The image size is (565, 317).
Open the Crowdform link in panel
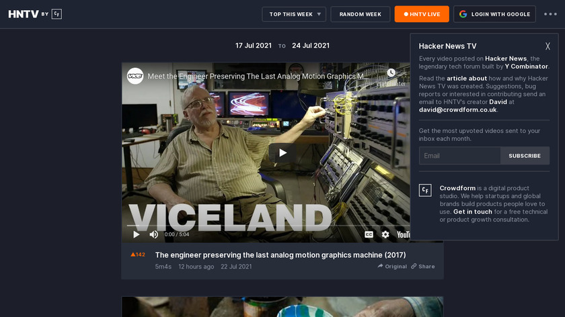(x=457, y=188)
